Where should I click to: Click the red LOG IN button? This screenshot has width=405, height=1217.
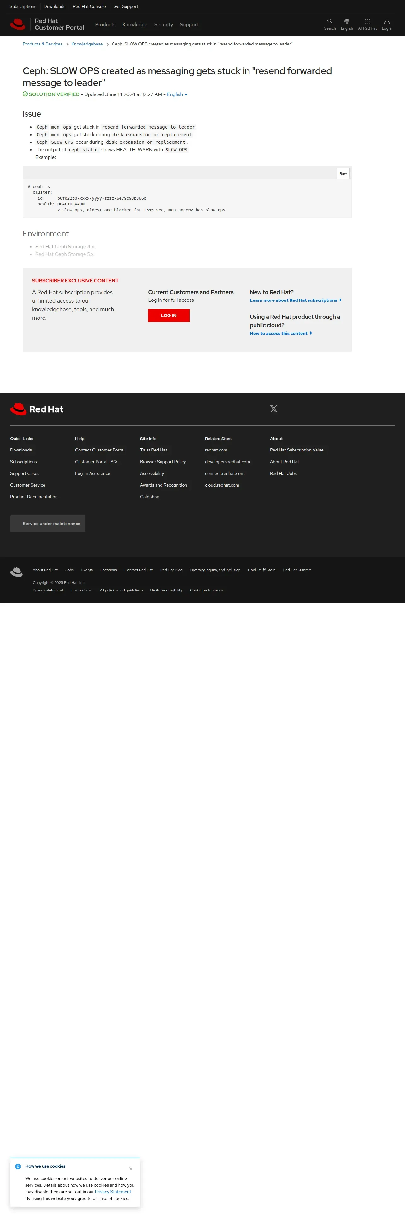168,316
